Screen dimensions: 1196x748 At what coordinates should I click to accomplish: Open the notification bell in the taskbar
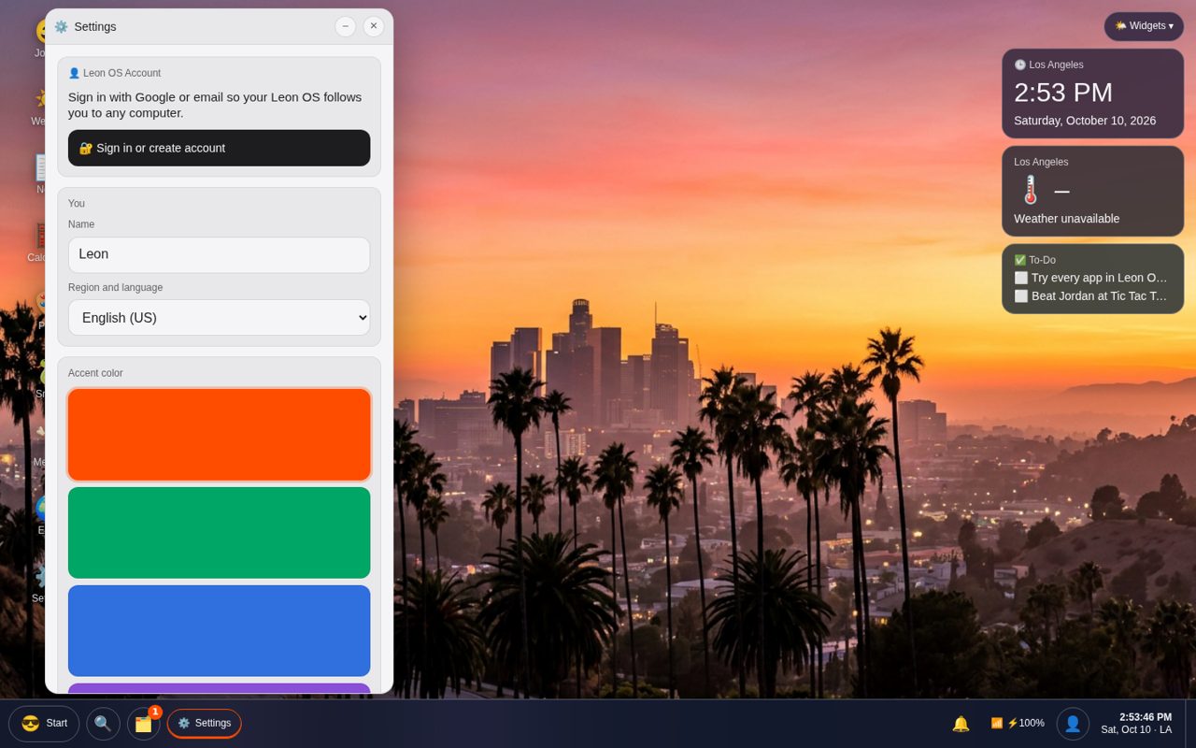[x=961, y=724]
